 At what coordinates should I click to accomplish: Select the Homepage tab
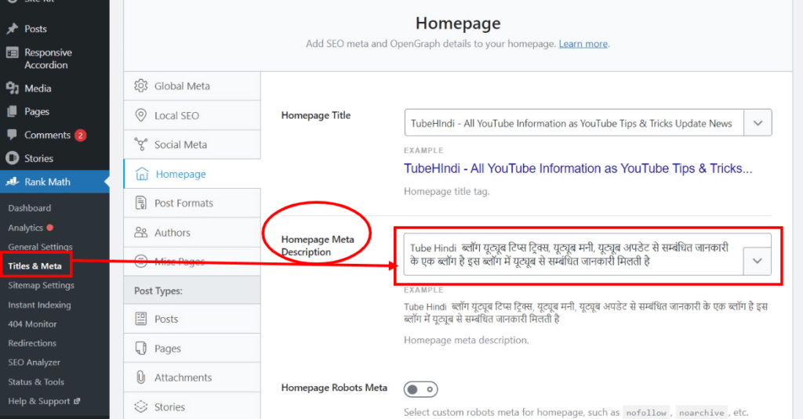pos(192,174)
